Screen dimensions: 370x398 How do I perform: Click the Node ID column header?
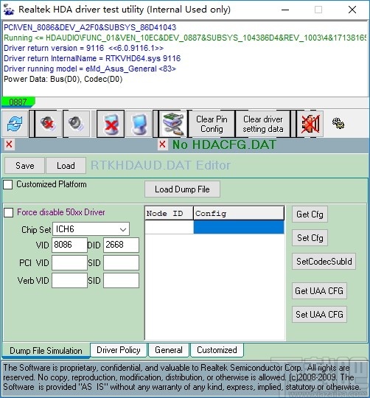(x=169, y=213)
